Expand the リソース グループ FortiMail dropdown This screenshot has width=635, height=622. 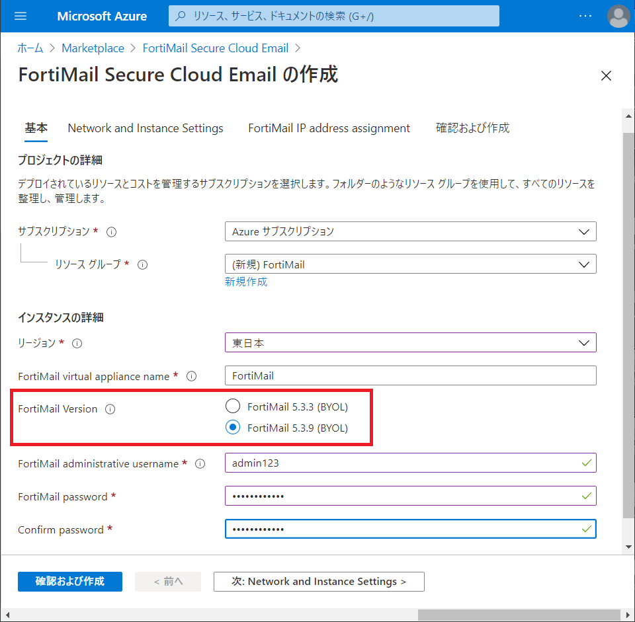[410, 264]
